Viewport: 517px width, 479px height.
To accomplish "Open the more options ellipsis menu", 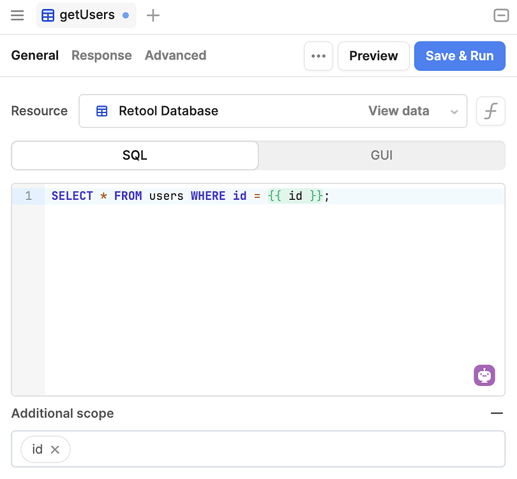I will 318,56.
